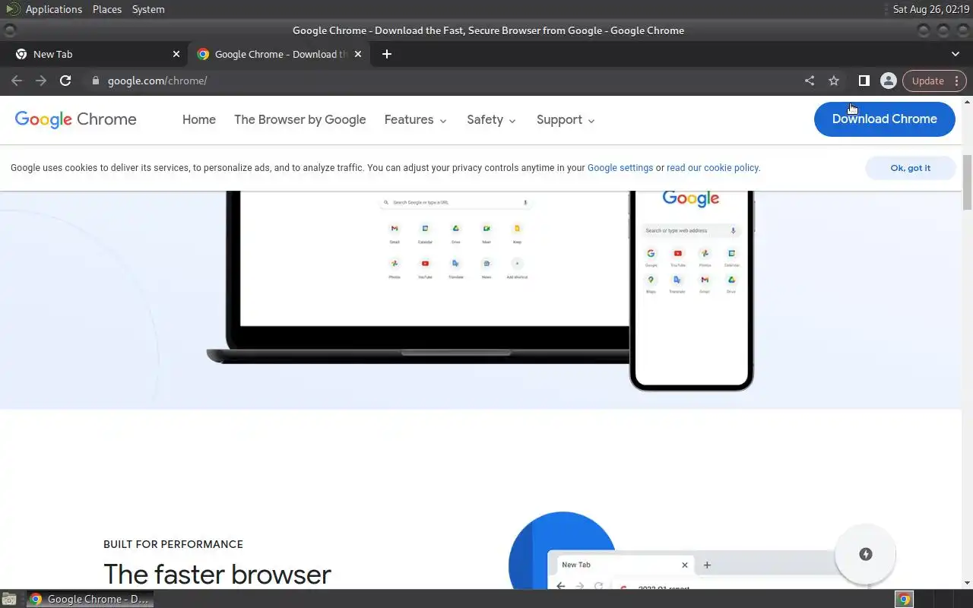The height and width of the screenshot is (608, 973).
Task: Open the tab search chevron
Action: pos(956,54)
